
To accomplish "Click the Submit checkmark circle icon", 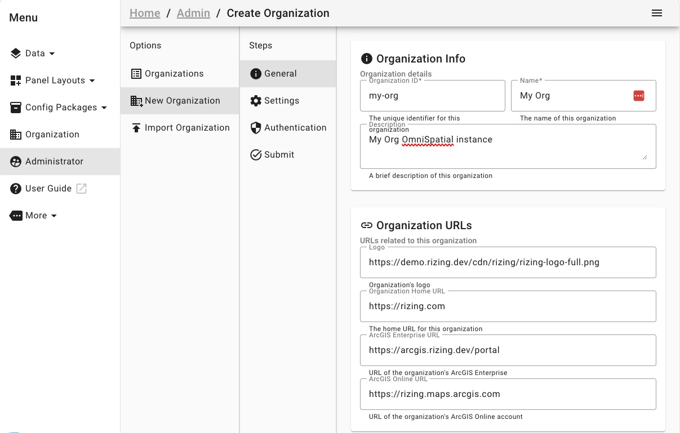I will click(256, 155).
